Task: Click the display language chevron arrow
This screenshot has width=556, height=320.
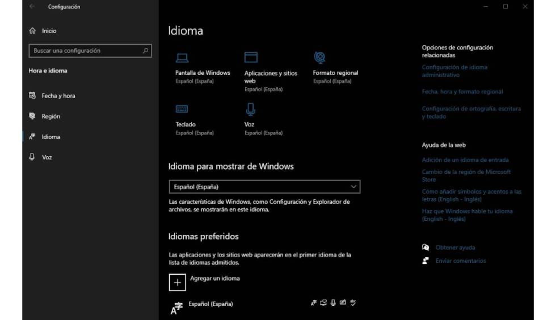Action: [x=353, y=187]
